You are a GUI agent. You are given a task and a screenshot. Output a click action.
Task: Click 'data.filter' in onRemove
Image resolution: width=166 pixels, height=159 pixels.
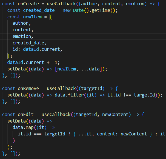coord(69,95)
